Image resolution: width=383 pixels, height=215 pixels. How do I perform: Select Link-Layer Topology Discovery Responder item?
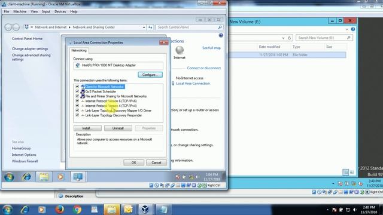pyautogui.click(x=114, y=115)
